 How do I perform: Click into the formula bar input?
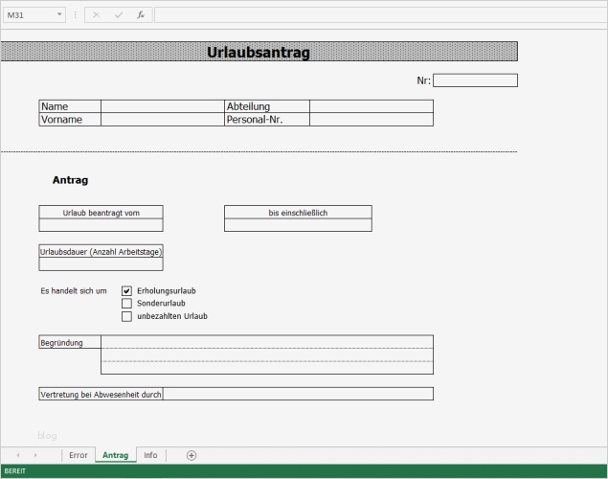point(381,15)
